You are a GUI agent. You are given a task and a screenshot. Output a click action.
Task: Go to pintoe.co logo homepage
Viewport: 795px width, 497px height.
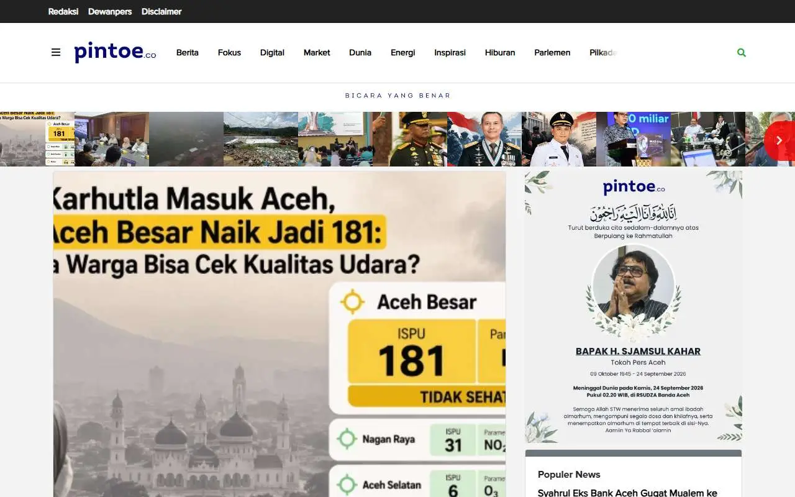coord(115,52)
